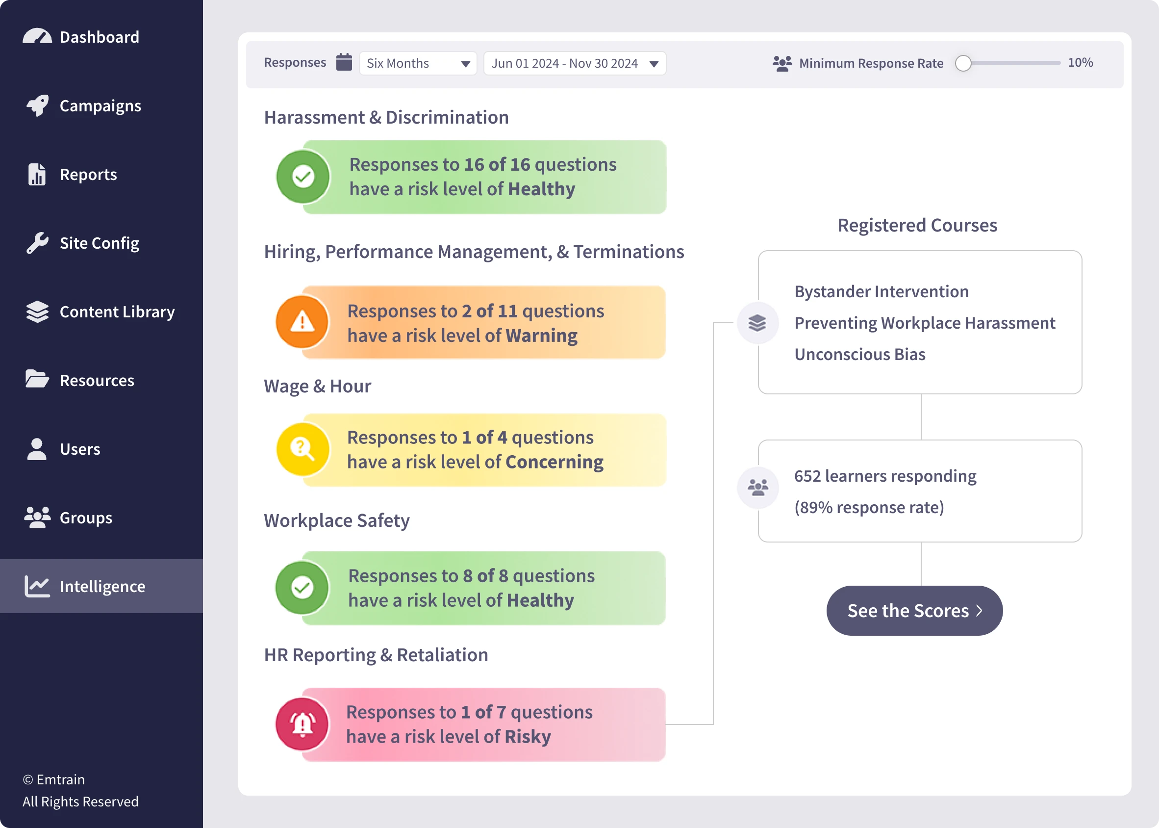Click the HR Reporting & Retaliation Risky card
This screenshot has width=1159, height=828.
483,724
